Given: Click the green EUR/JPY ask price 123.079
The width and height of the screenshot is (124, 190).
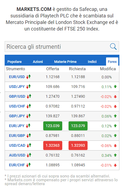Looking at the screenshot, I should coord(78,126).
